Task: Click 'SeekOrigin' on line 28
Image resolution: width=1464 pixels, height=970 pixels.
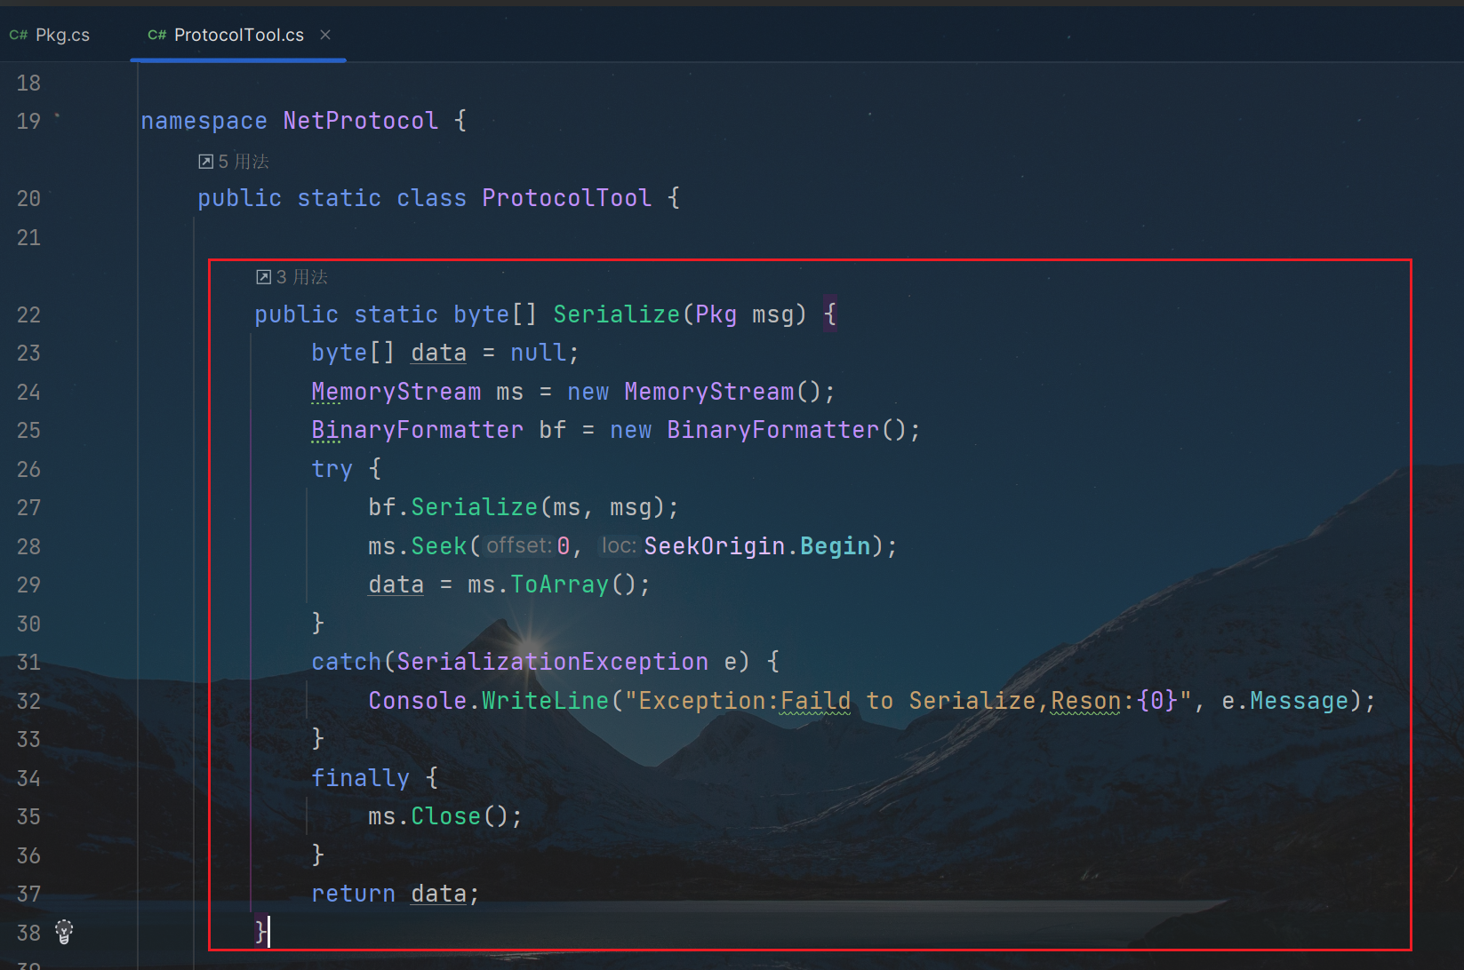Action: click(715, 546)
